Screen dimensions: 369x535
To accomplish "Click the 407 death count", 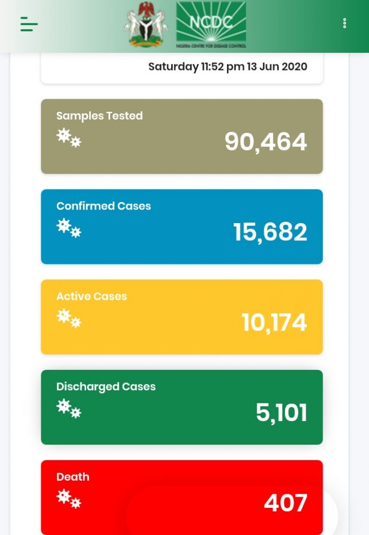I will tap(285, 503).
